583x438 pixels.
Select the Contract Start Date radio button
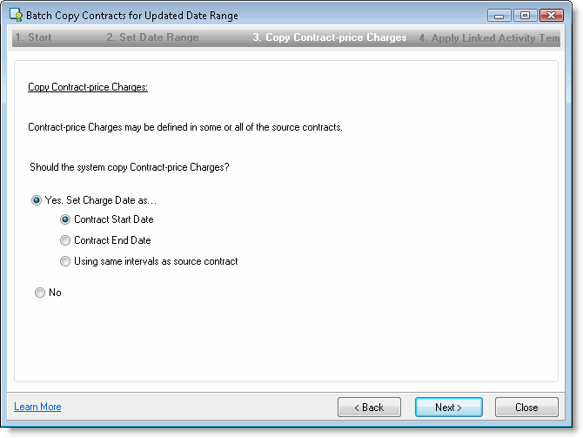pos(65,219)
